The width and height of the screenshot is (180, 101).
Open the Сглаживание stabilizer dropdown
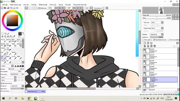[107, 8]
